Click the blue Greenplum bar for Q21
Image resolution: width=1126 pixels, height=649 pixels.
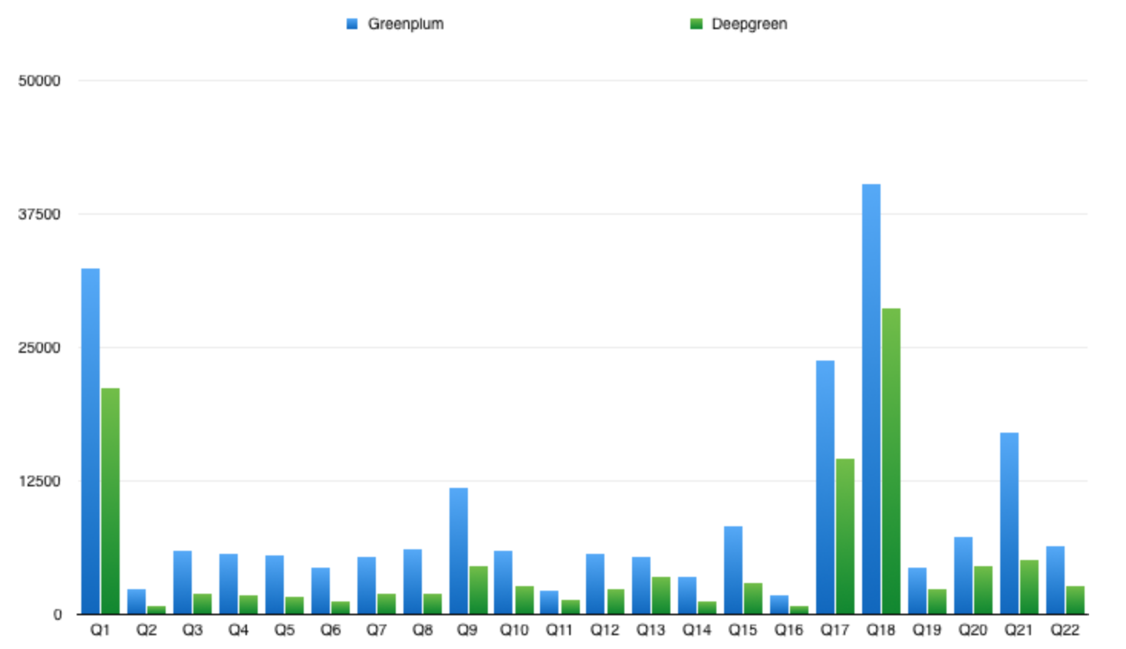click(x=1009, y=523)
